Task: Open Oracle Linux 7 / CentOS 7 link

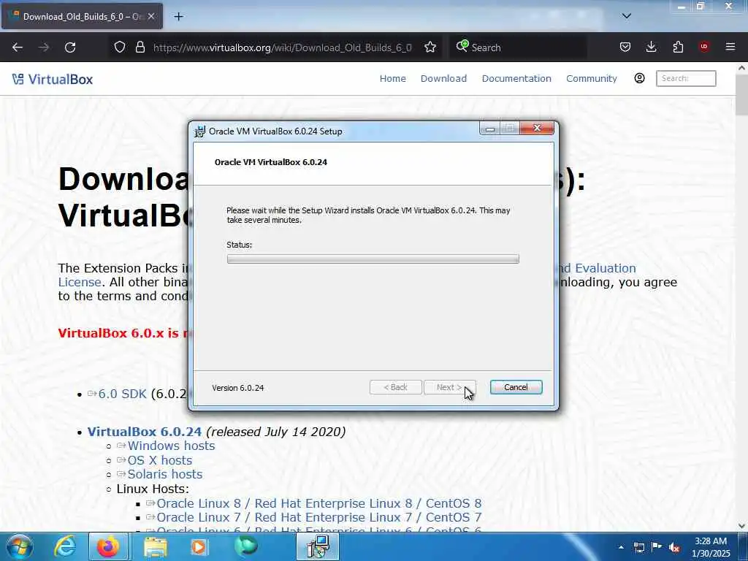Action: click(x=318, y=518)
